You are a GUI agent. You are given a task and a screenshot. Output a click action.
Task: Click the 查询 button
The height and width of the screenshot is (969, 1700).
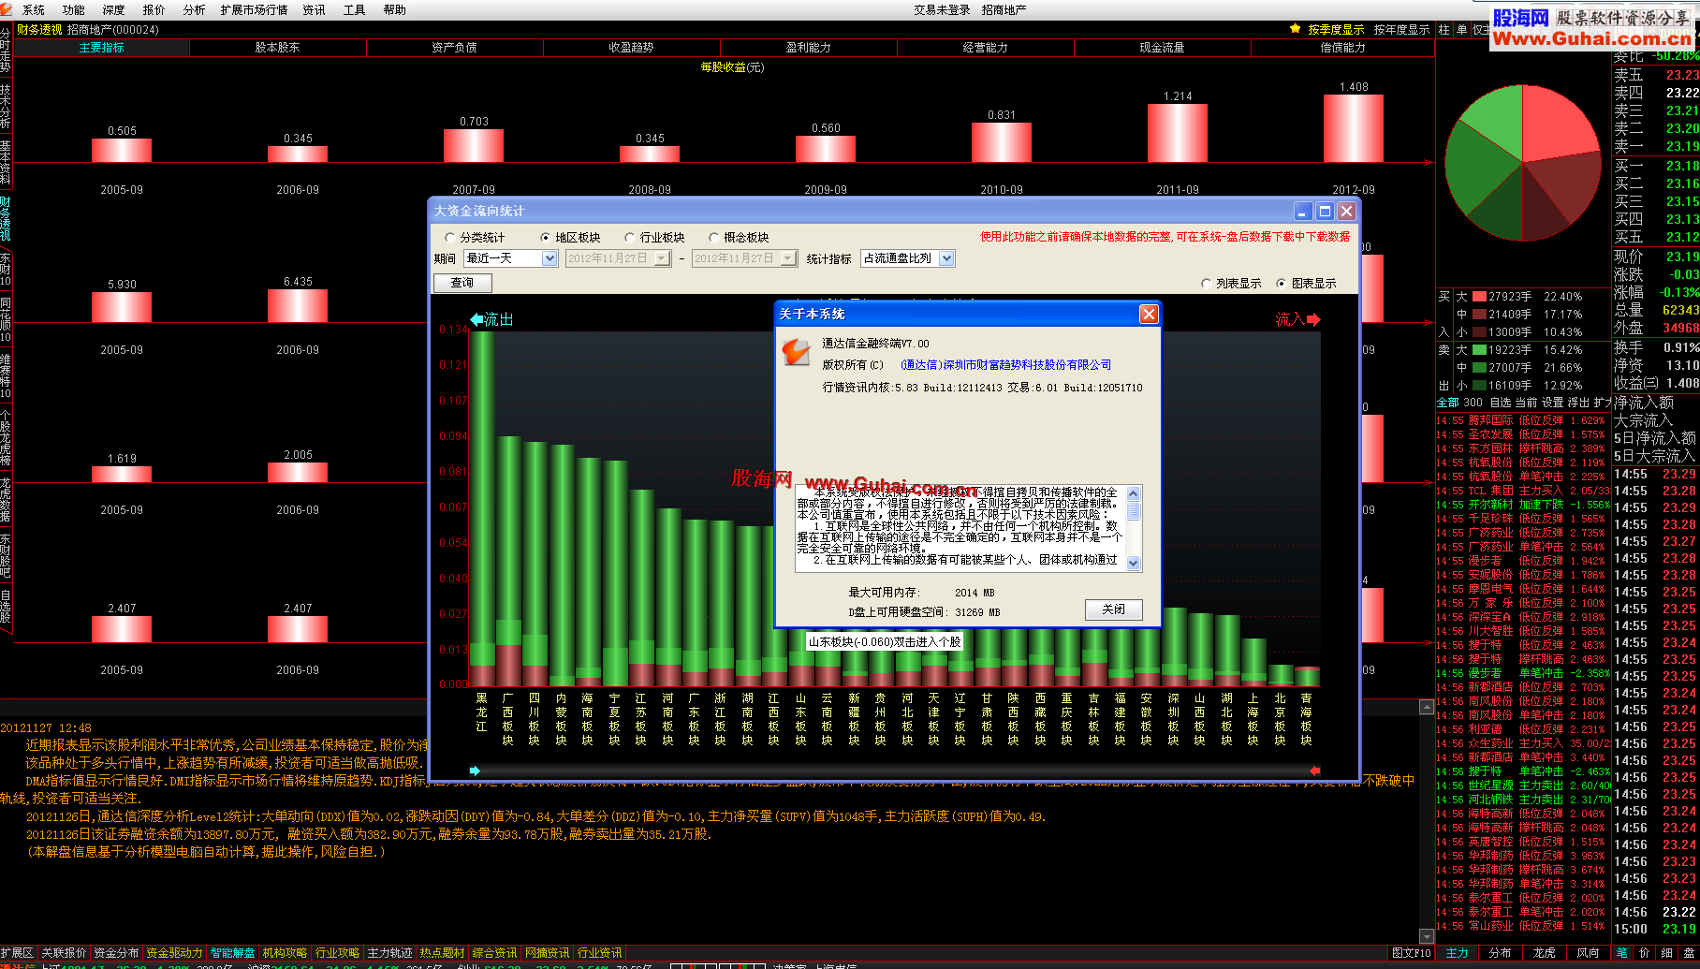pos(462,283)
